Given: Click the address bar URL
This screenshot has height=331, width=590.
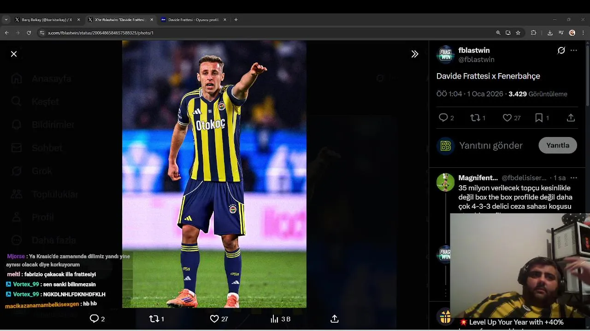Looking at the screenshot, I should 101,33.
